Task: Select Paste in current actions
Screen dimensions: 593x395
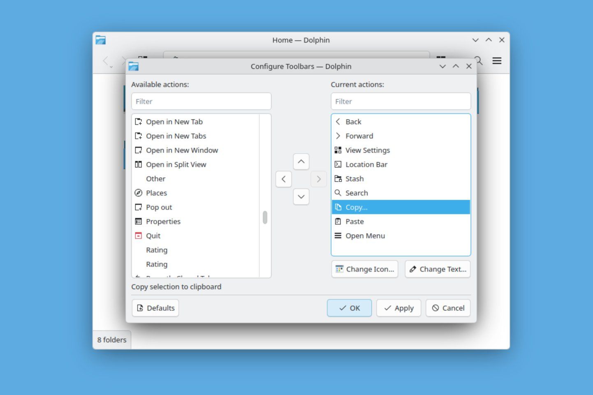Action: click(x=401, y=222)
